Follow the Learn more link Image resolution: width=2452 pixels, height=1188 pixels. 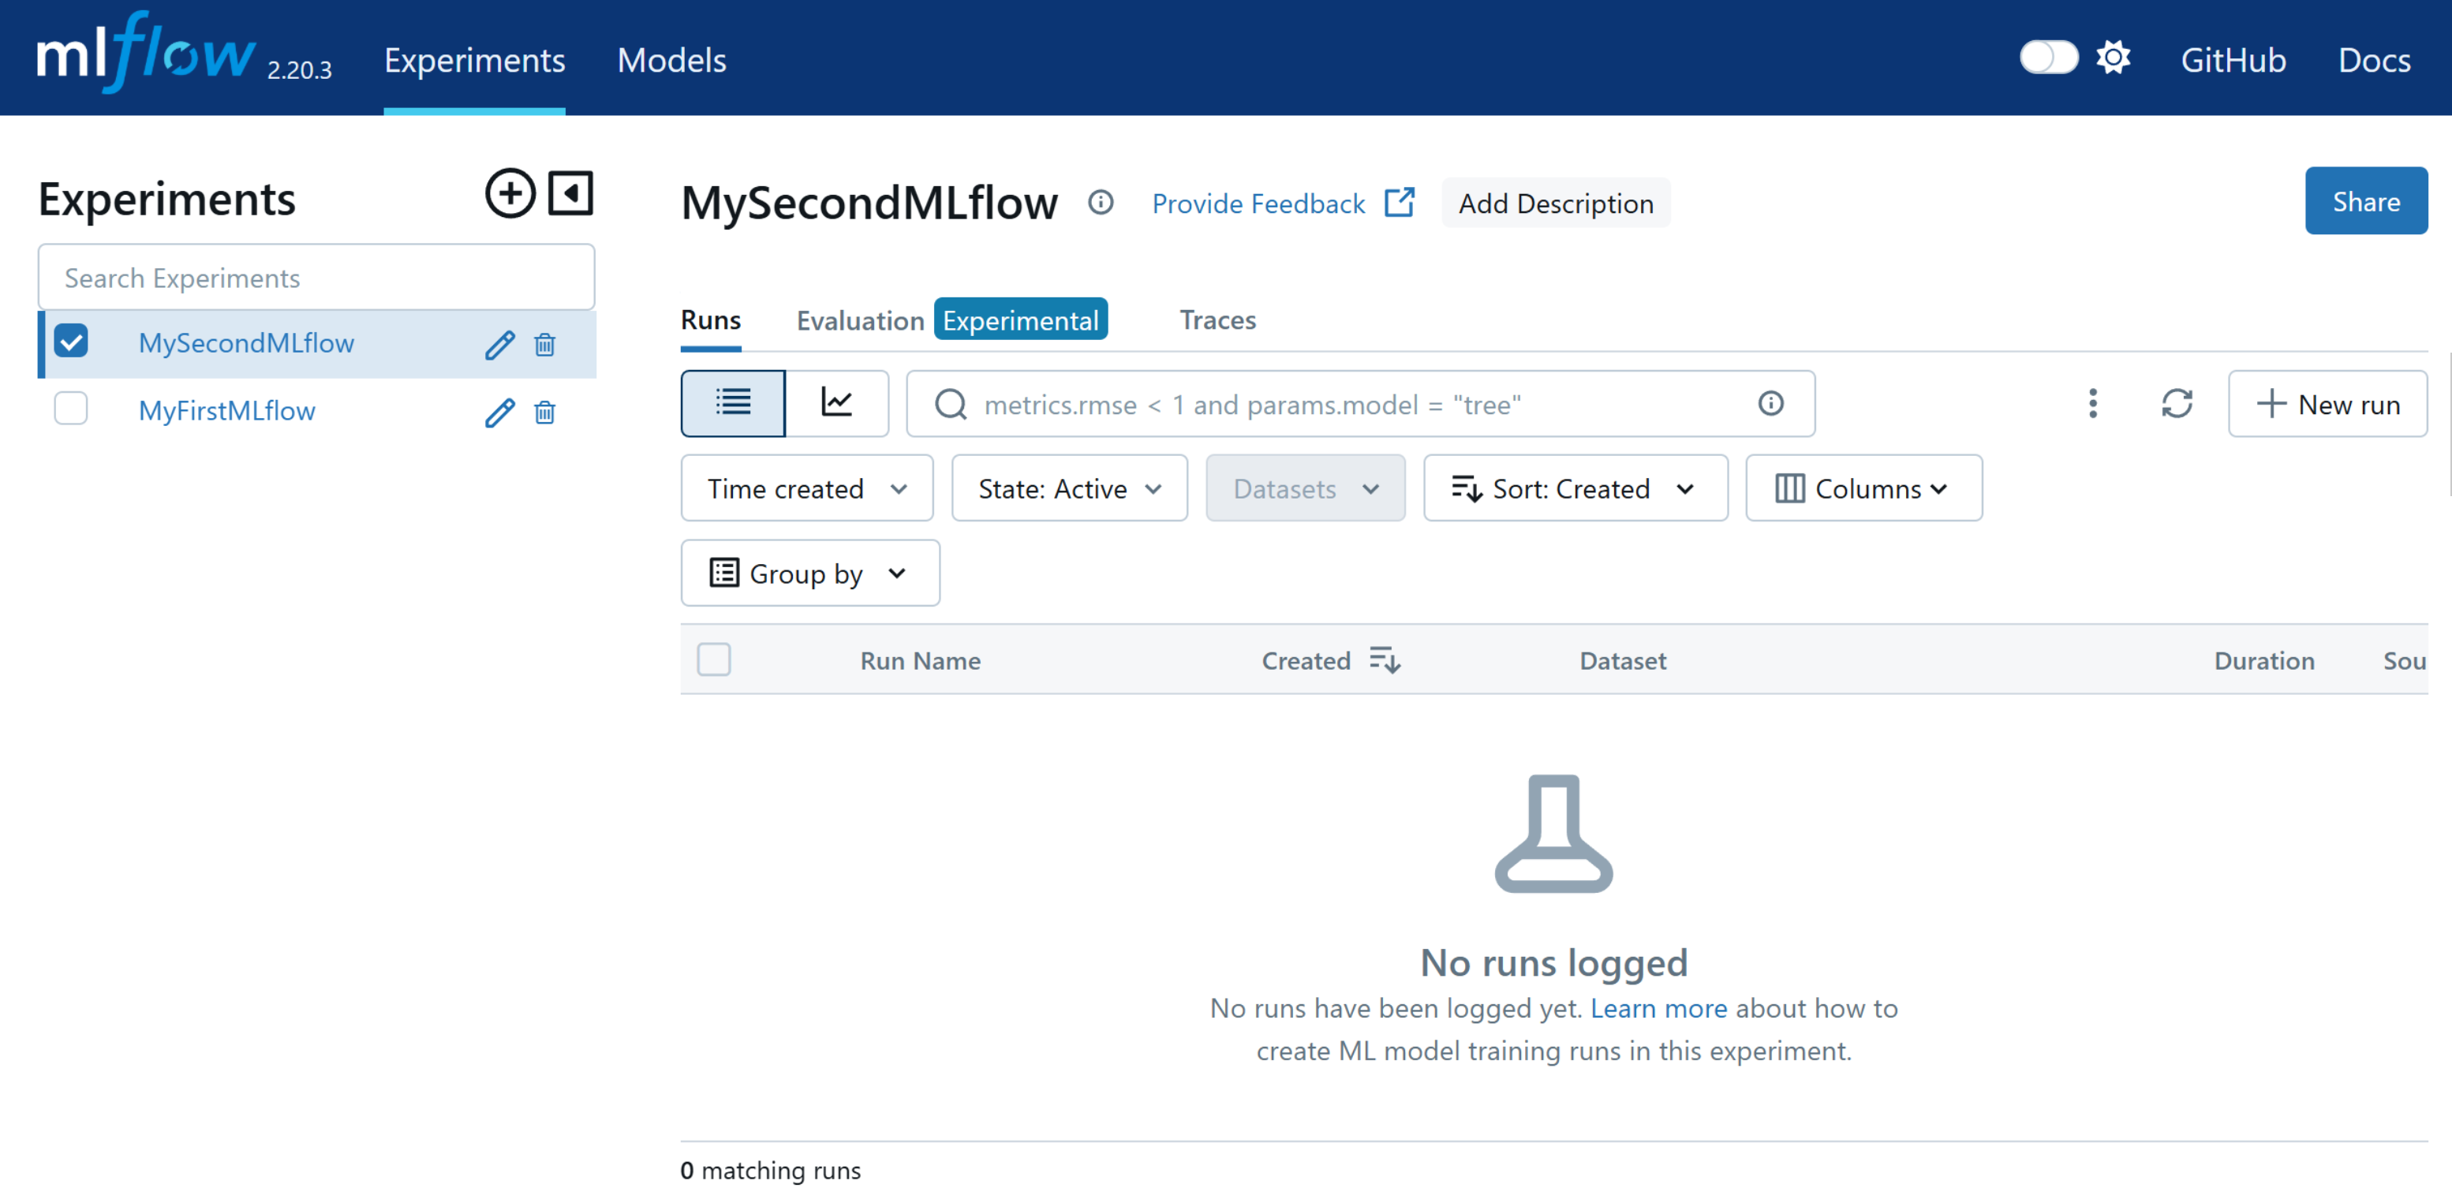(1658, 1008)
